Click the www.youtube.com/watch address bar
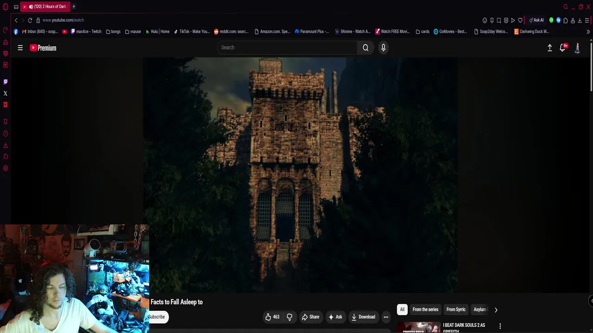 (63, 20)
